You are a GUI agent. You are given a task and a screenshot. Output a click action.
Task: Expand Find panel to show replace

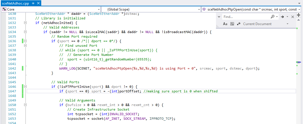coord(219,17)
